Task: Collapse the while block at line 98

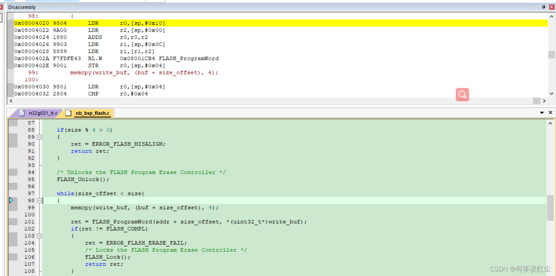Action: click(40, 200)
